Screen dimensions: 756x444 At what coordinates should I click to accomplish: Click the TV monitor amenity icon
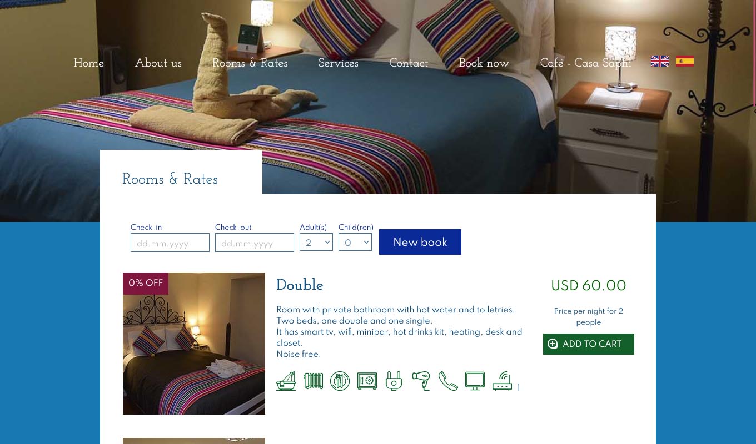(475, 381)
